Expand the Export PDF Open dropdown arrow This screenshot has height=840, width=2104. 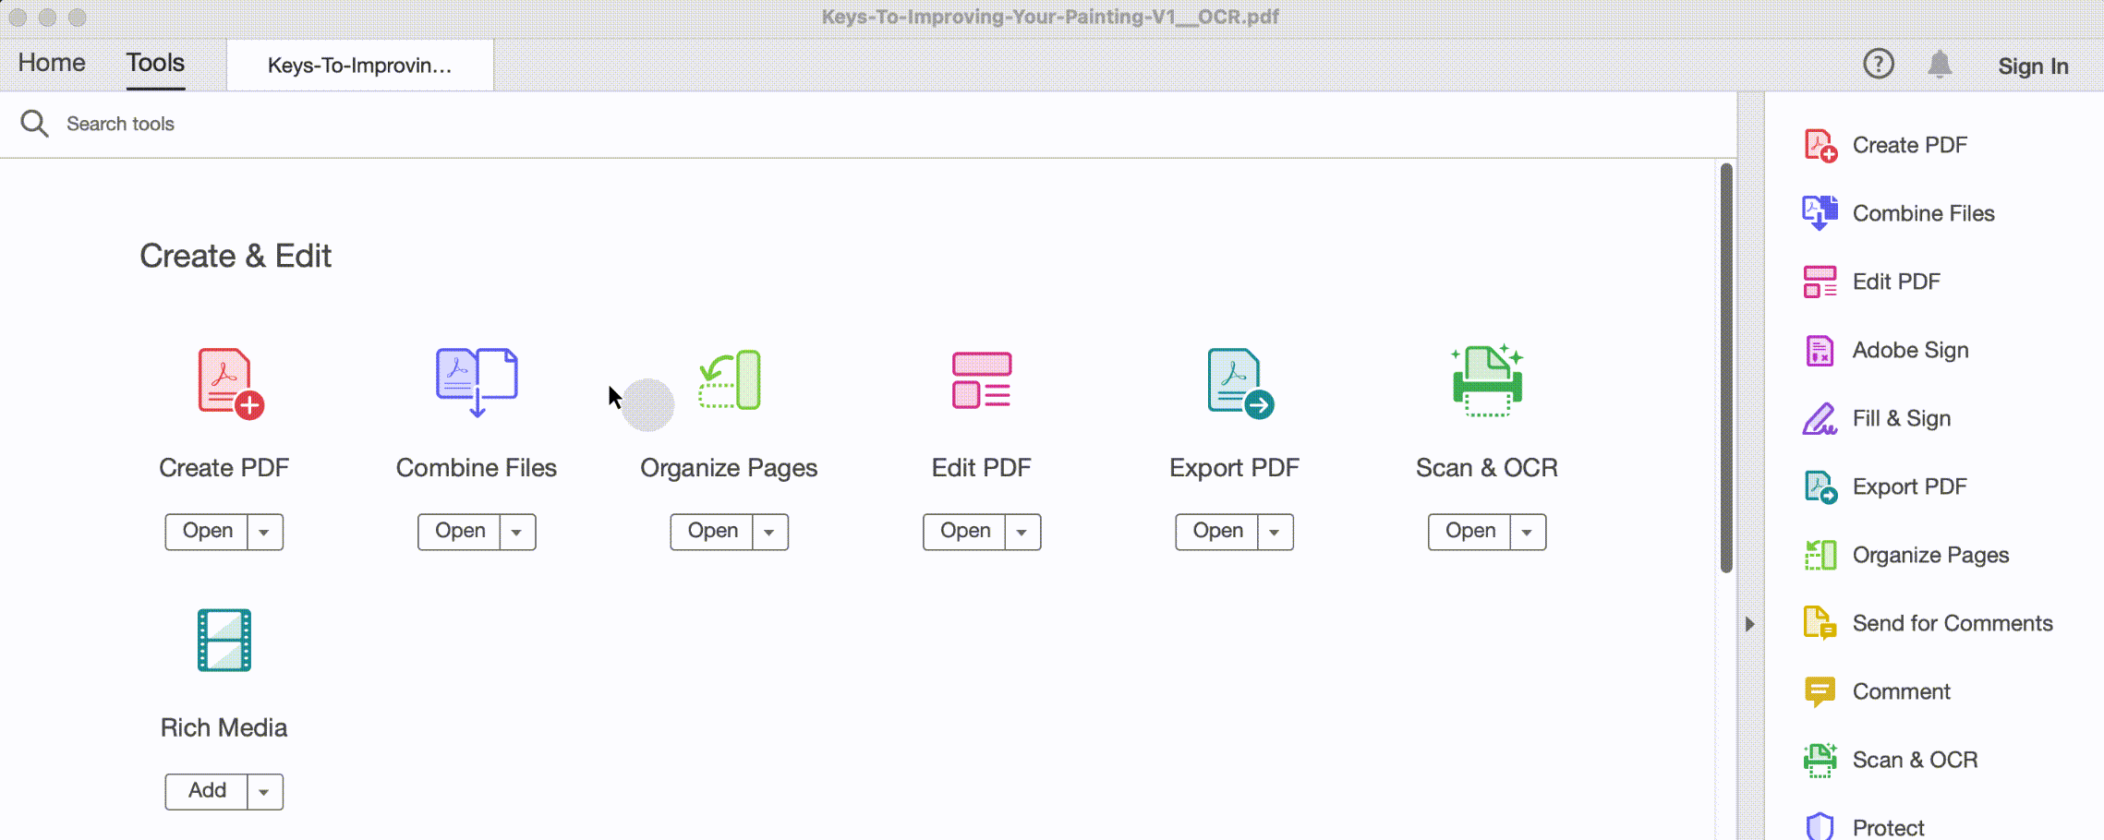coord(1276,532)
